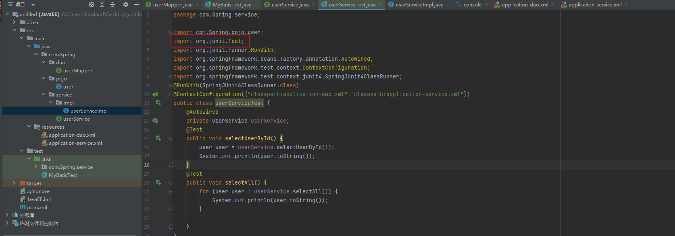Viewport: 675px width, 236px height.
Task: Run selectAll test via gutter icon line 20
Action: pos(158,183)
